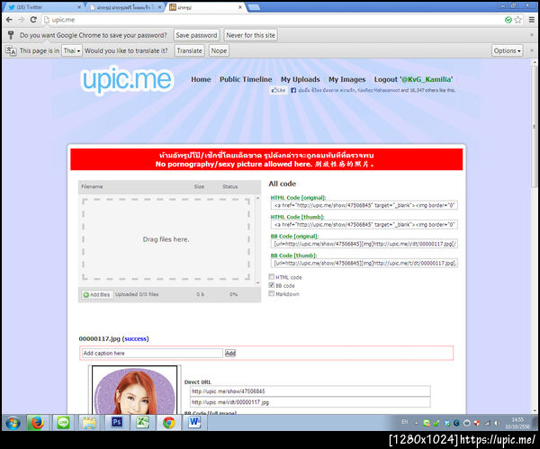Click the Add caption here field
The image size is (540, 449).
coord(152,353)
